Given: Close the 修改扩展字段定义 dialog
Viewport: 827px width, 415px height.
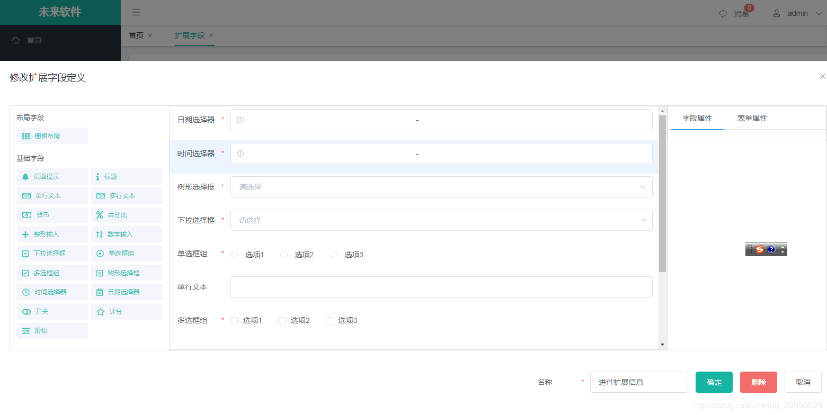Looking at the screenshot, I should point(822,76).
